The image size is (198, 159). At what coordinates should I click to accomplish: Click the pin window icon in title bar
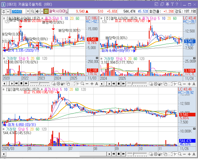coord(167,4)
